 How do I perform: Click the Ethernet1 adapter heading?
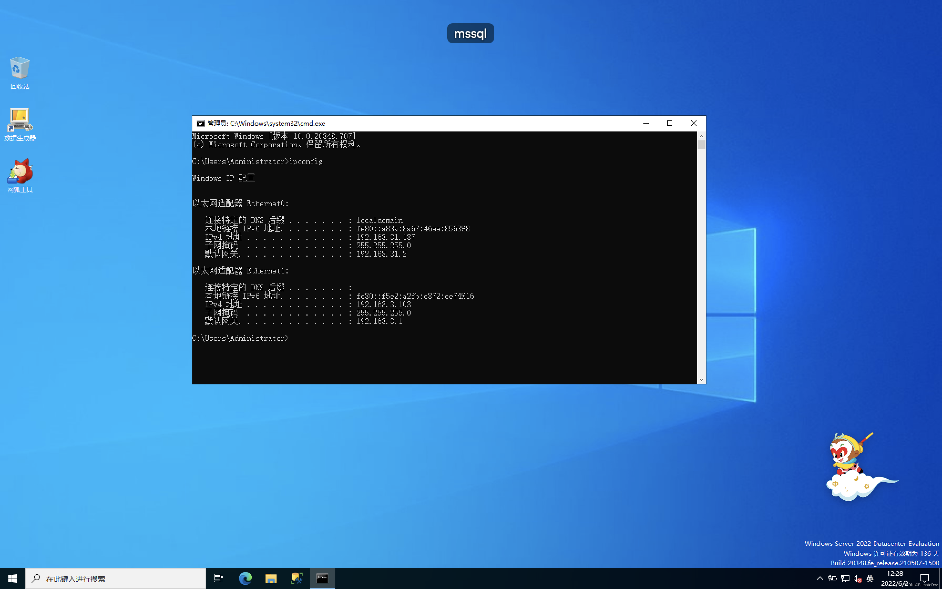[241, 271]
